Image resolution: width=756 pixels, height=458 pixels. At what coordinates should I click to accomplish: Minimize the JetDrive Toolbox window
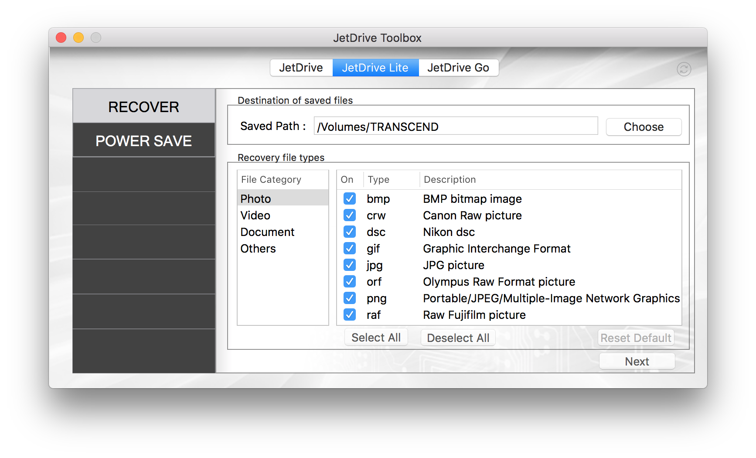(x=78, y=38)
